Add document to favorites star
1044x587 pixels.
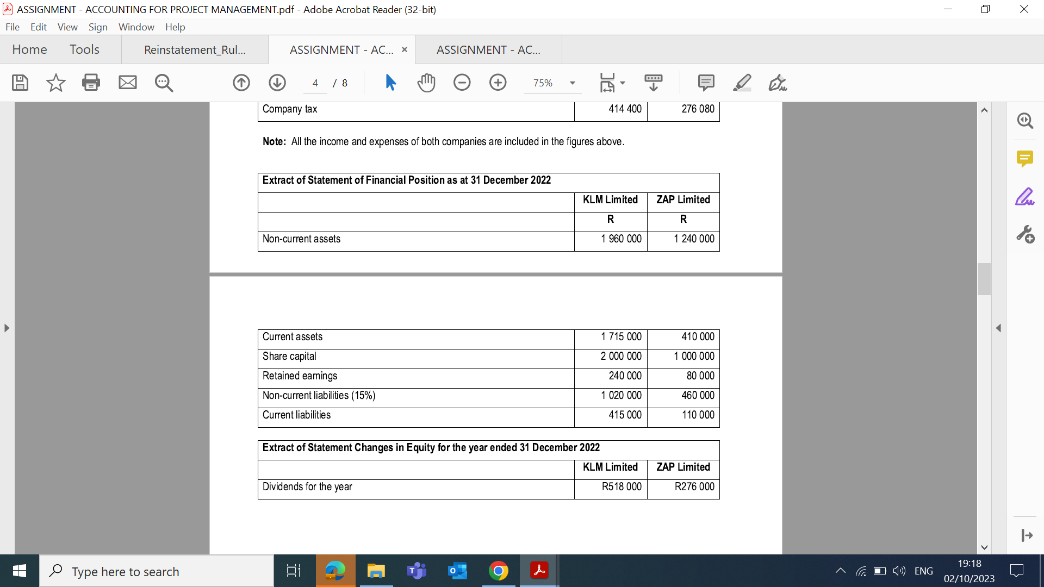click(55, 83)
